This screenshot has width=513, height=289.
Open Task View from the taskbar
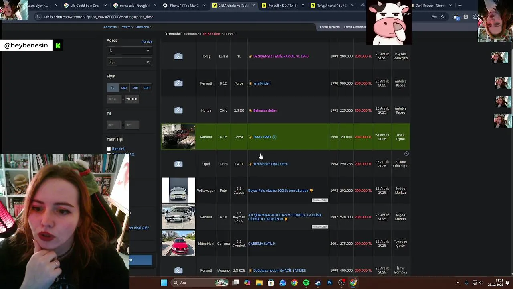click(x=236, y=283)
